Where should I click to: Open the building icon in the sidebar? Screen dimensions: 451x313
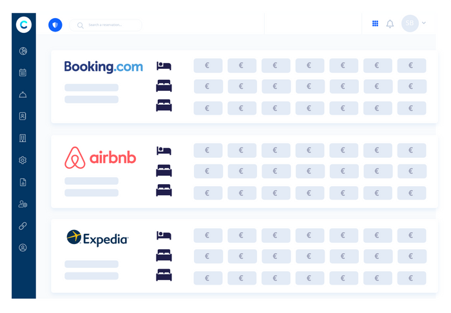coord(23,138)
